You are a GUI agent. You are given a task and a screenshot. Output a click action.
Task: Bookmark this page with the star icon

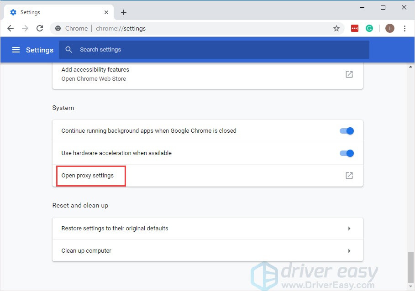[x=336, y=28]
